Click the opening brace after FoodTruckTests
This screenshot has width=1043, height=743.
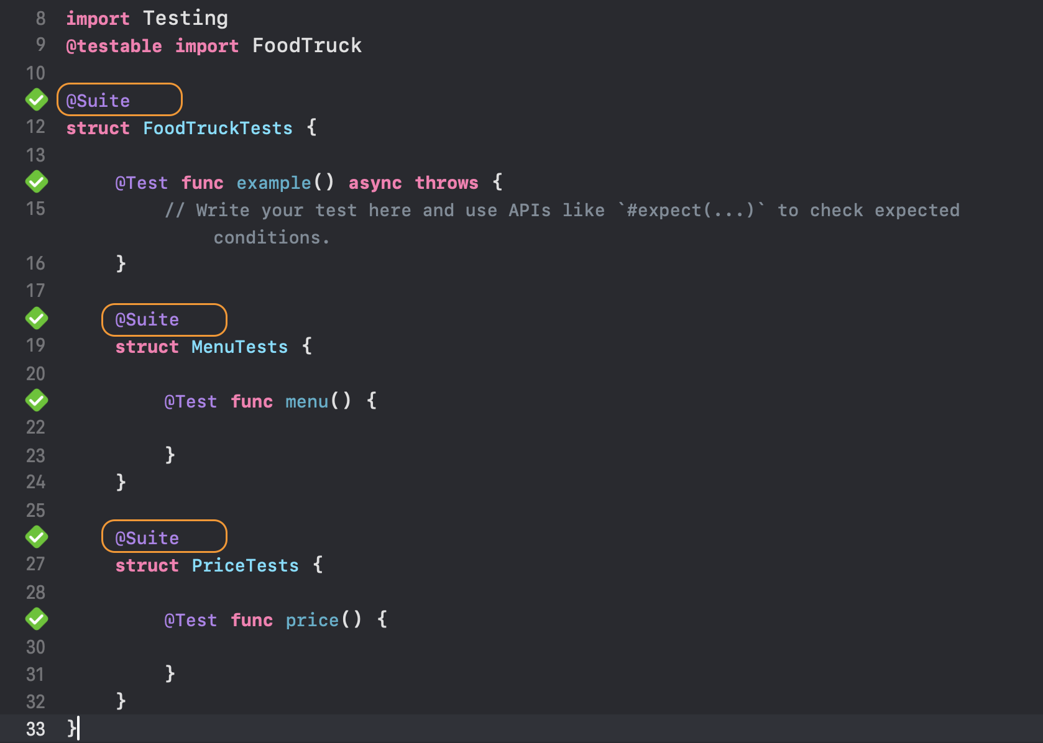pyautogui.click(x=311, y=127)
